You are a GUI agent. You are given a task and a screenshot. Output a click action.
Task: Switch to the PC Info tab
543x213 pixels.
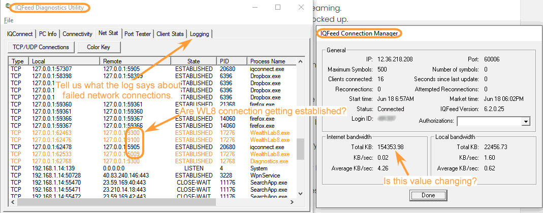48,34
